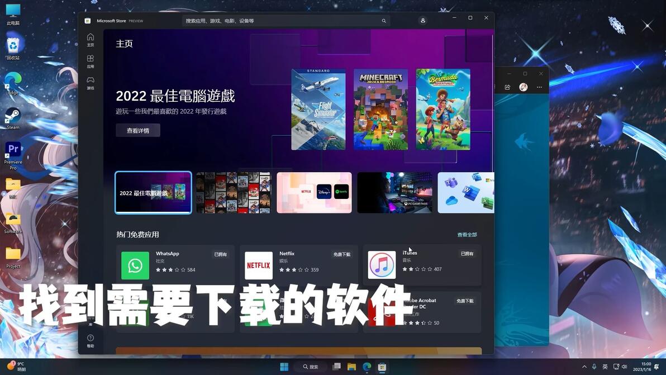The height and width of the screenshot is (375, 666).
Task: Open File Explorer from the taskbar
Action: [351, 367]
